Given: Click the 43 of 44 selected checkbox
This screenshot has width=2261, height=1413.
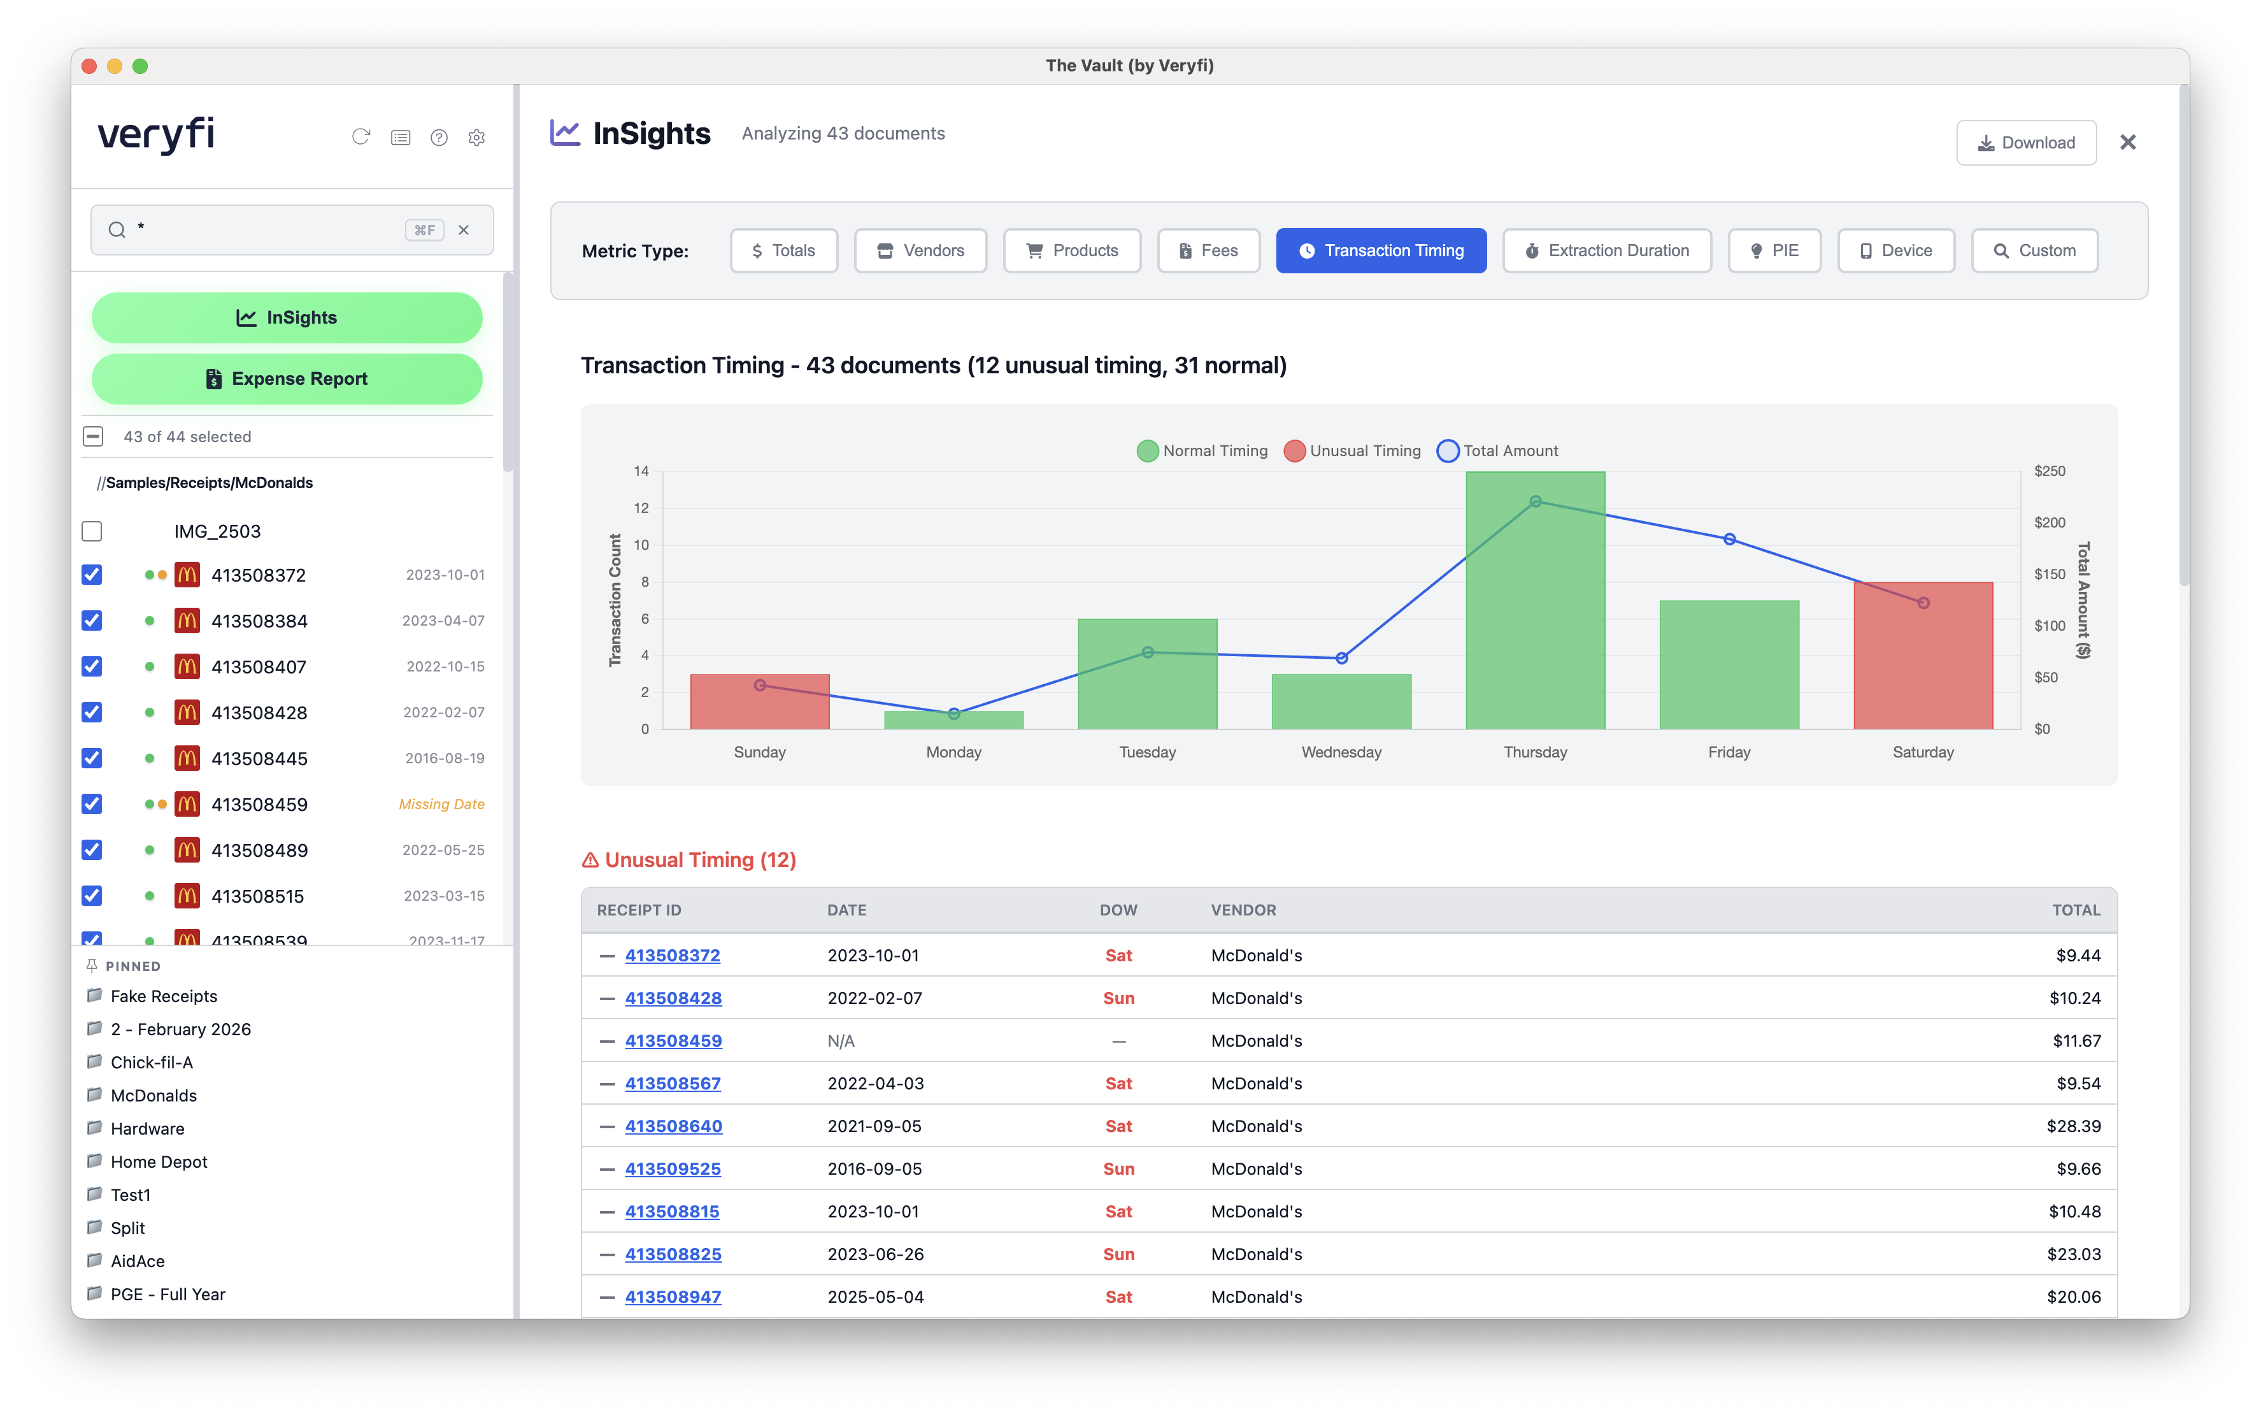Looking at the screenshot, I should (x=94, y=436).
